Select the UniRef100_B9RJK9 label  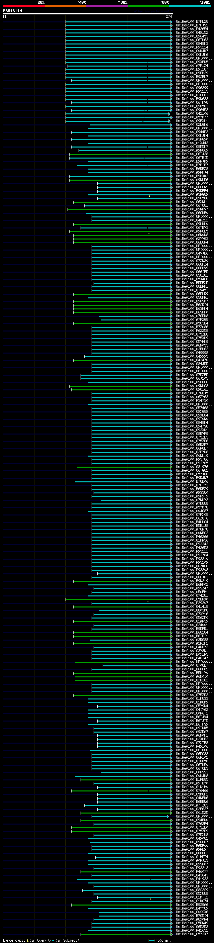(192, 162)
